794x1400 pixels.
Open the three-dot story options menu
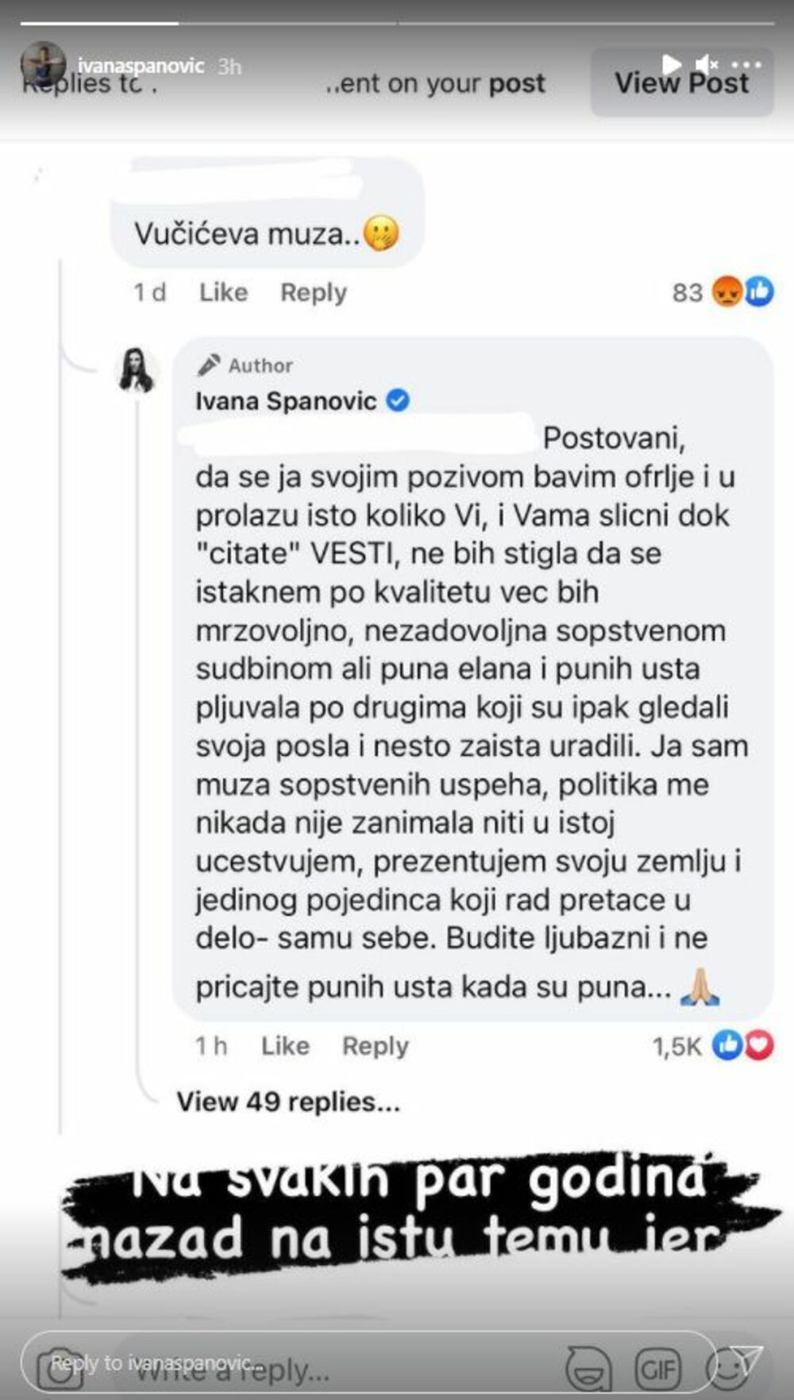(x=746, y=64)
